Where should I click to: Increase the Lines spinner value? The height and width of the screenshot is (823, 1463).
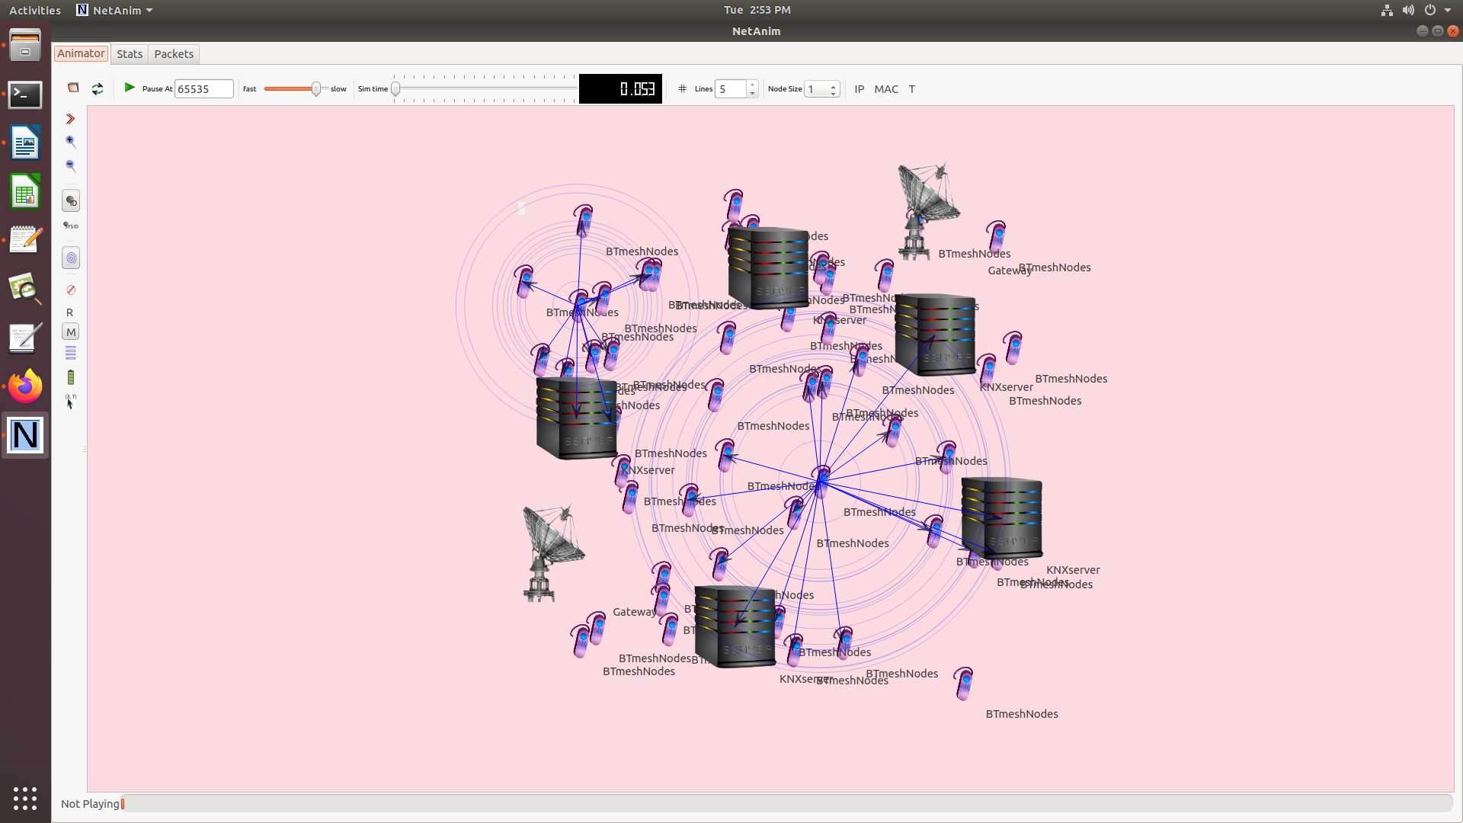[x=752, y=85]
